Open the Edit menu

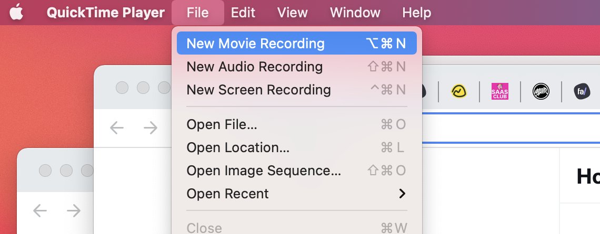[243, 12]
